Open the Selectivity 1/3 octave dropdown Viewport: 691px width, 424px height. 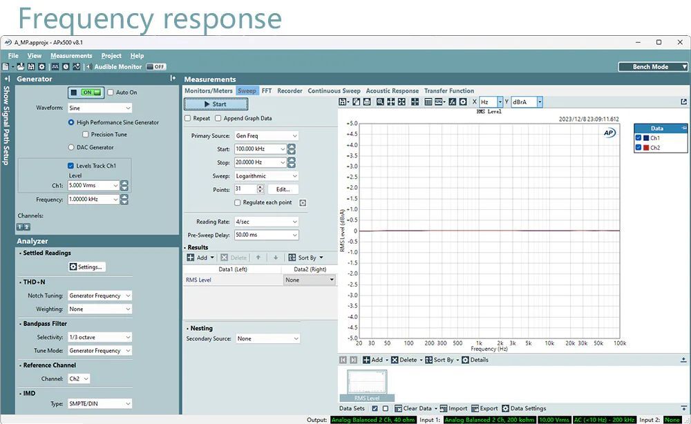tap(100, 337)
